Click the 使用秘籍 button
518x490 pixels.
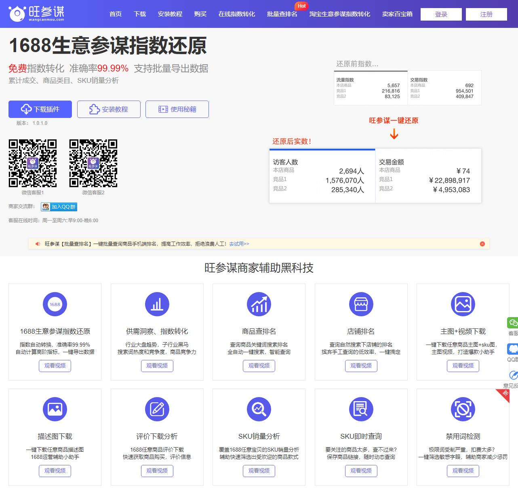tap(177, 109)
